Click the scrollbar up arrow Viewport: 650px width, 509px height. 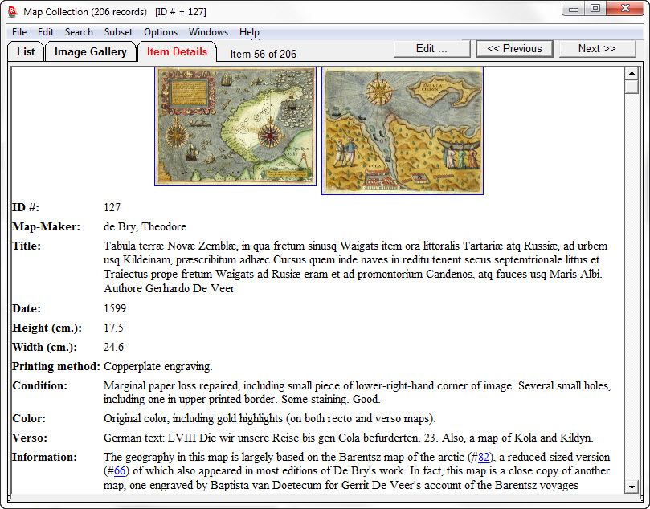pyautogui.click(x=632, y=73)
